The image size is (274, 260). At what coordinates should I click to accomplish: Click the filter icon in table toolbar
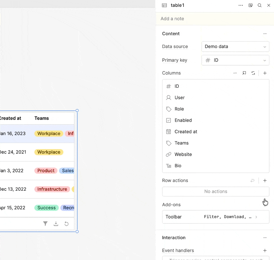[45, 224]
